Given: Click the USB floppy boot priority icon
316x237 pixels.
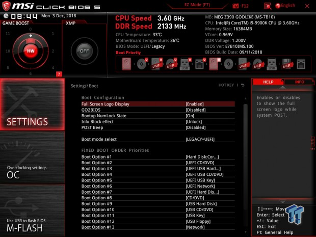Looking at the screenshot, I should pyautogui.click(x=286, y=64).
